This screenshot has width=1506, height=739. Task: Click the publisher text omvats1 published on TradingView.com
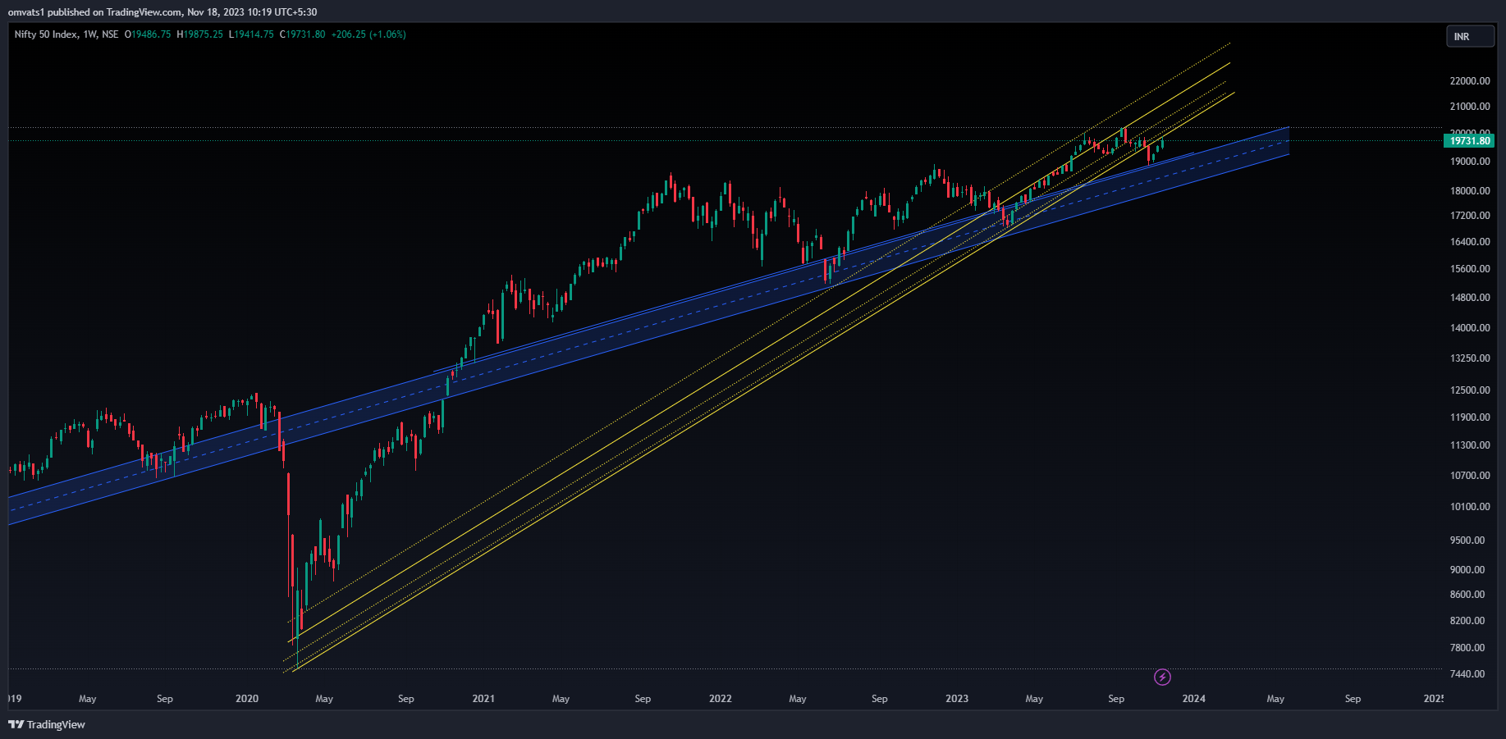(94, 12)
